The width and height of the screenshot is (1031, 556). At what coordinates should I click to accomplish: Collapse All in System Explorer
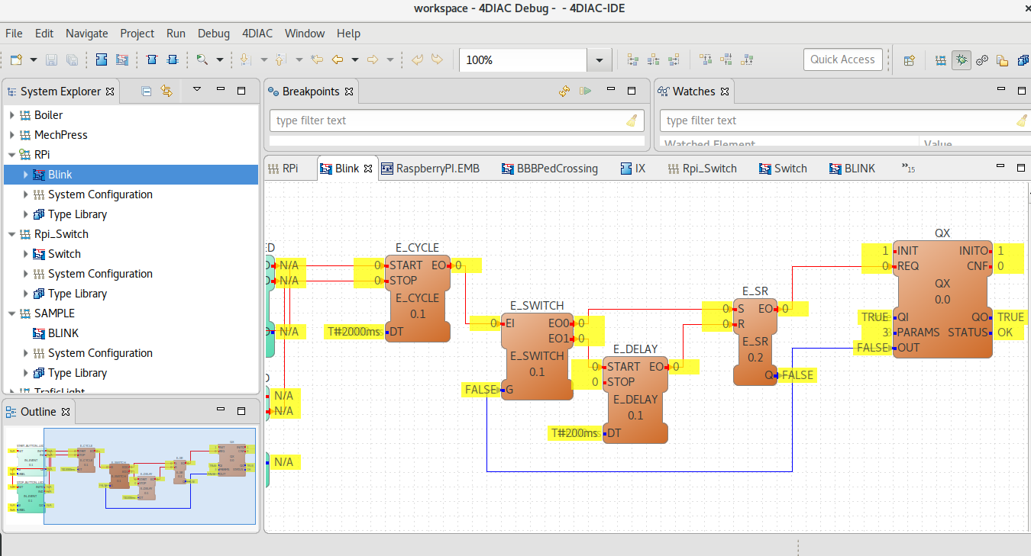pos(147,91)
